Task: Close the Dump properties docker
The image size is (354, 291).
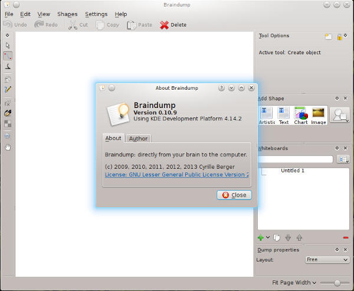Action: click(345, 250)
